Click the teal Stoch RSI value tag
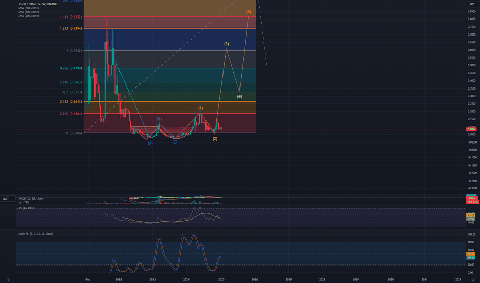 coord(471,258)
